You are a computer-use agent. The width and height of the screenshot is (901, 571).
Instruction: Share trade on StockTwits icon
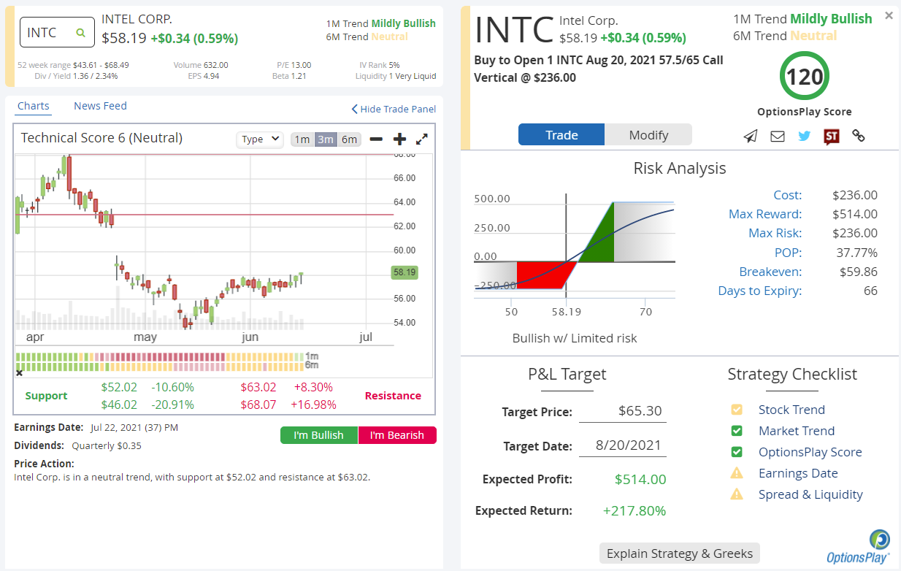(x=832, y=136)
